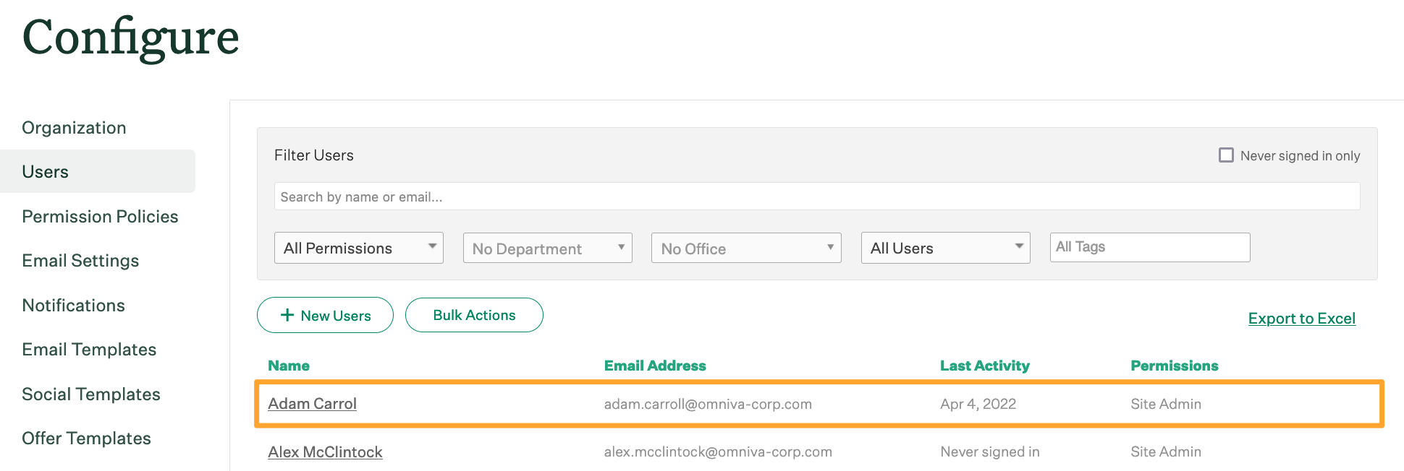The image size is (1404, 471).
Task: Select the plus icon on New Users
Action: [x=287, y=315]
